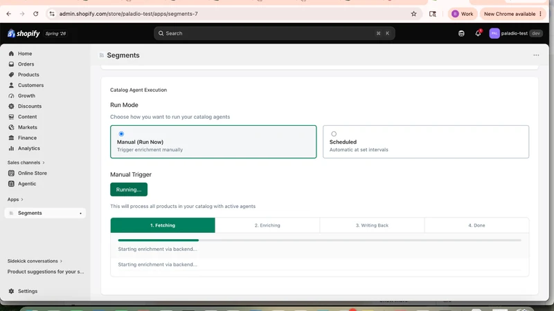Open the Sidekick assistant icon in top bar
This screenshot has height=311, width=554.
coord(461,33)
